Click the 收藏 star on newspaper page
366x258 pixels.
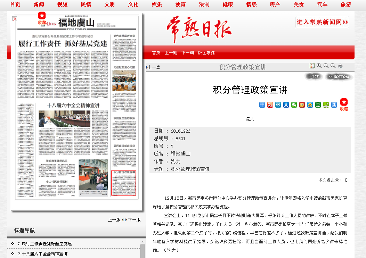[x=42, y=18]
